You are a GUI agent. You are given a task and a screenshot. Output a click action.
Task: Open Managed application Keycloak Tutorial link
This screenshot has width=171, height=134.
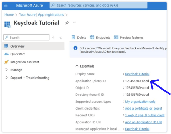(137, 129)
